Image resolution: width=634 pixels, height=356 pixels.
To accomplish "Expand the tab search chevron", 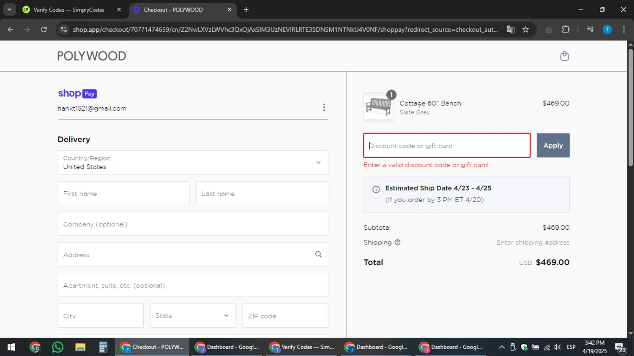I will tap(9, 9).
